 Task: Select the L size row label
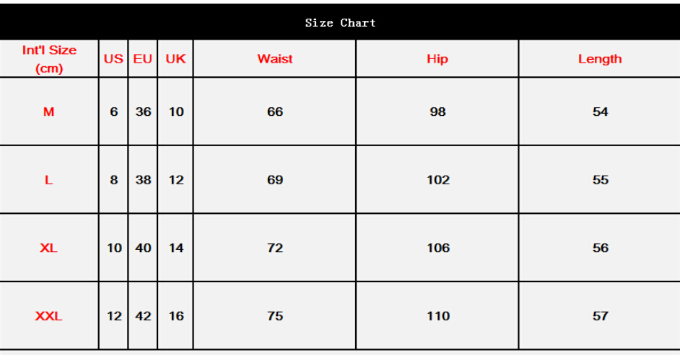[48, 180]
